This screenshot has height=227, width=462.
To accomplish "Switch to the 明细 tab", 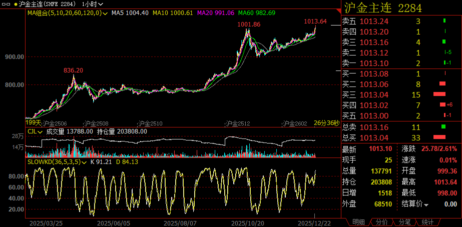I will click(358, 222).
